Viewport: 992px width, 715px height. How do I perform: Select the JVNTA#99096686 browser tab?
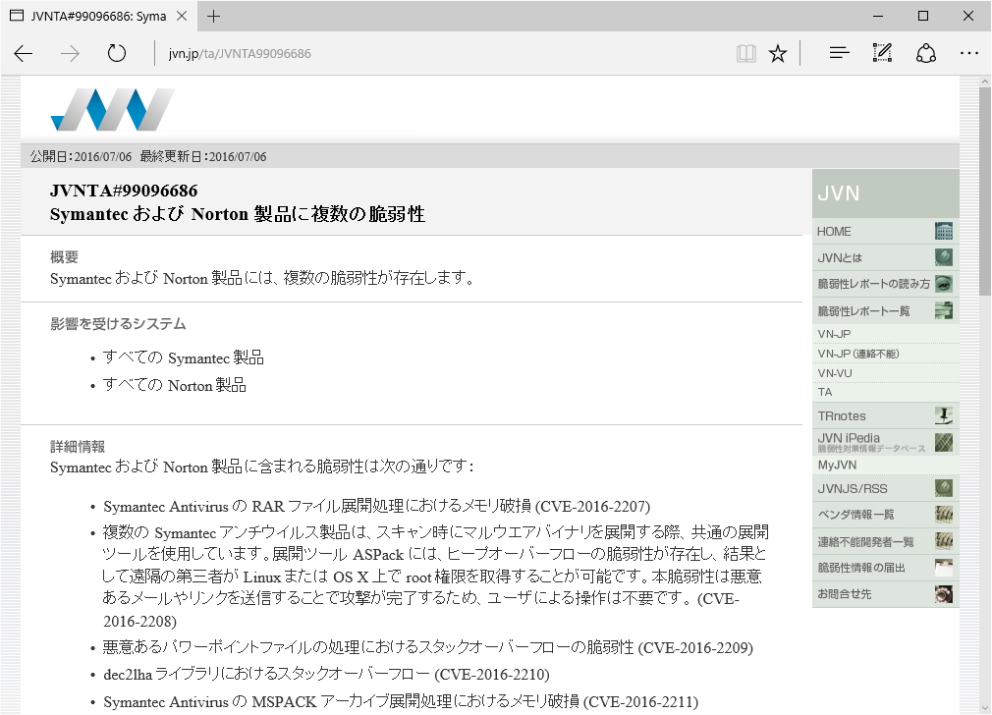[x=93, y=16]
